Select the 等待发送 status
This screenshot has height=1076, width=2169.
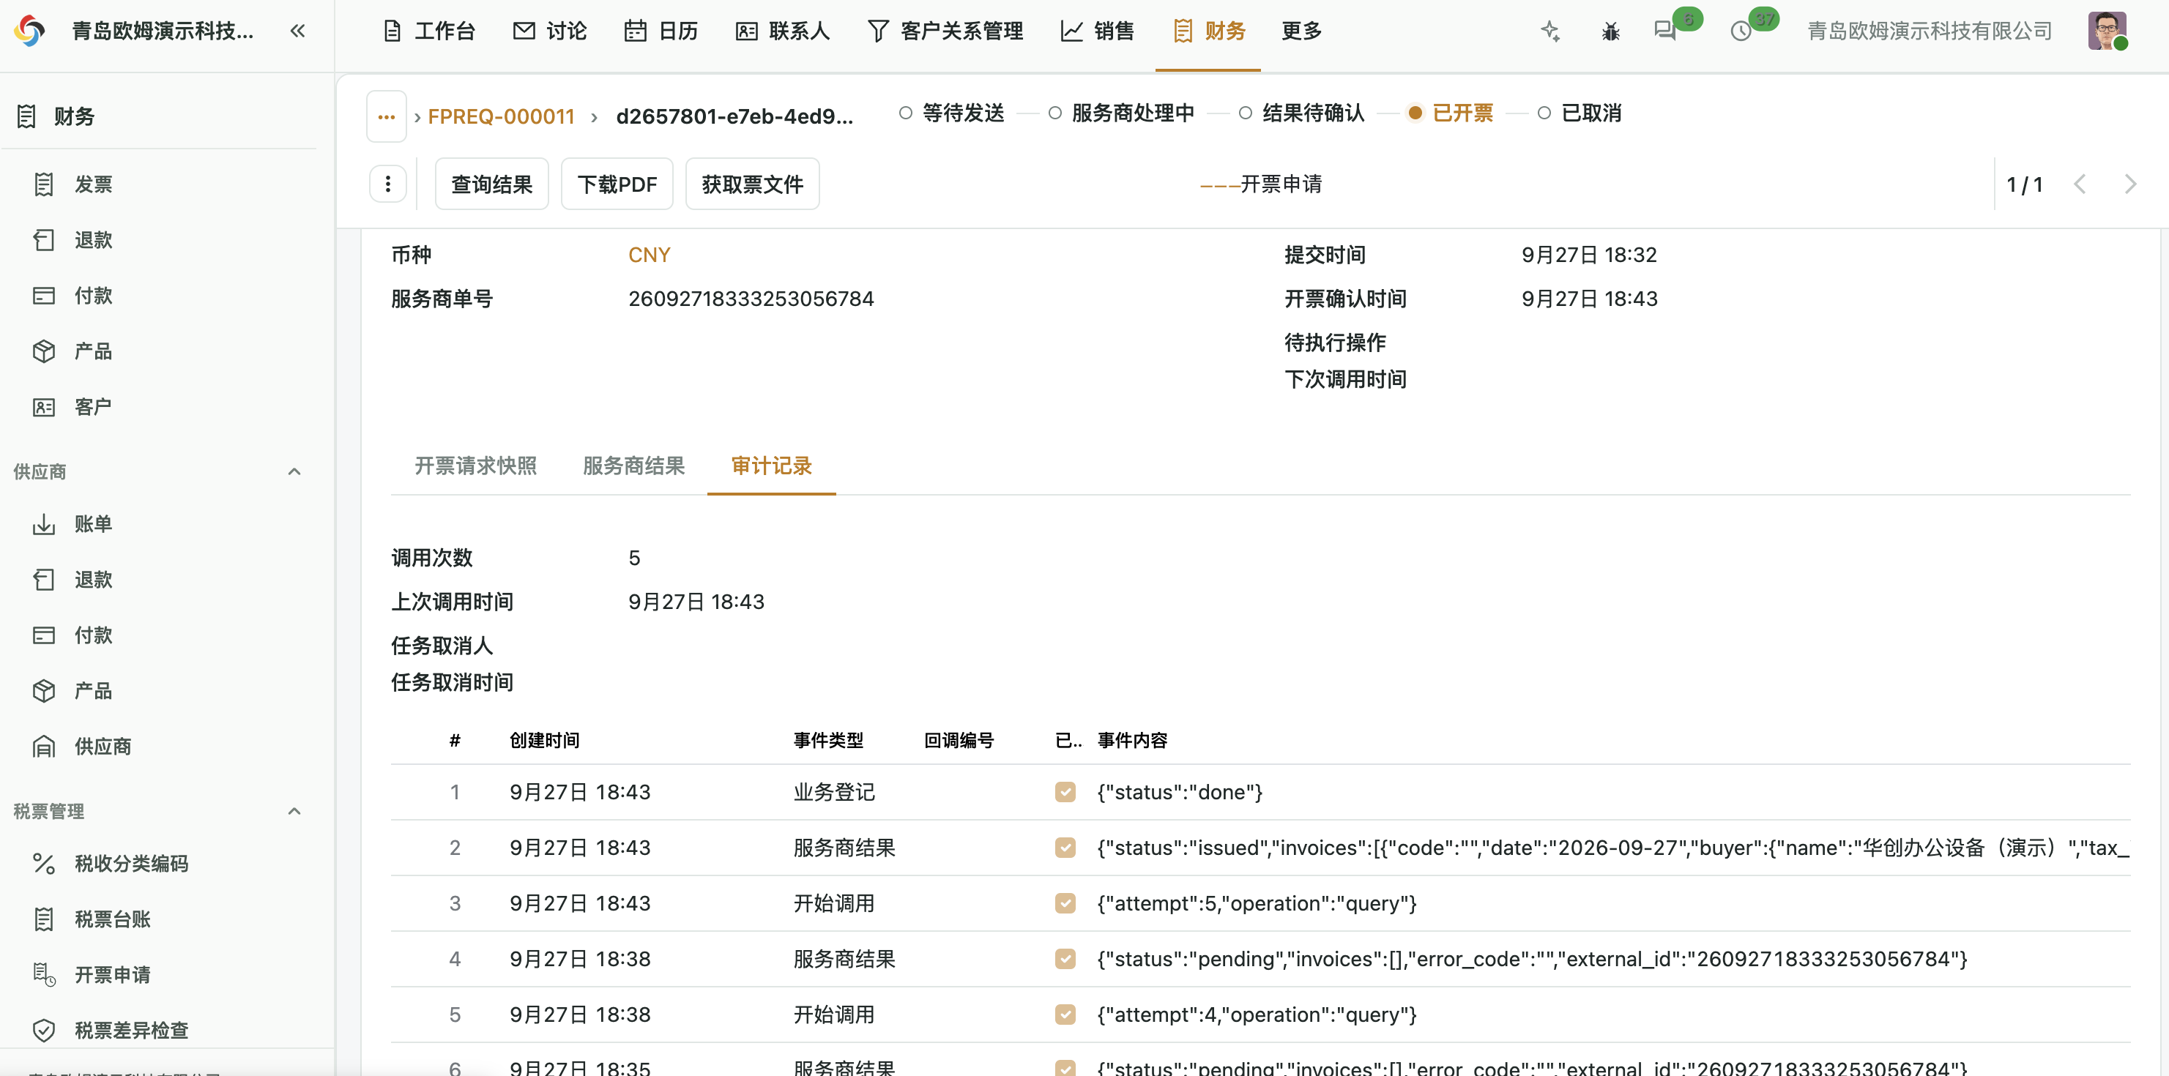[951, 113]
